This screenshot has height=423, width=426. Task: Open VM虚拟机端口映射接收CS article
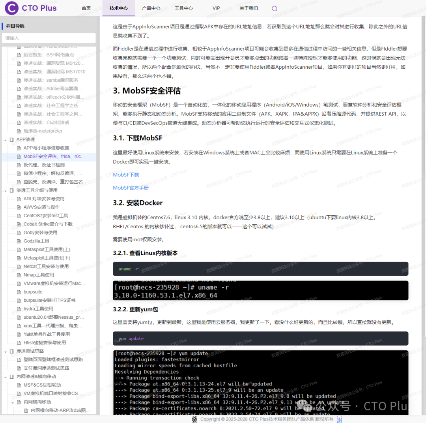point(53,394)
